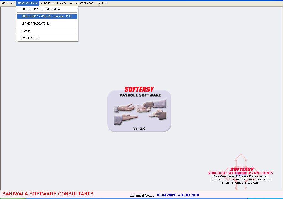283x199 pixels.
Task: Close the open TRANSACTION menu
Action: [x=28, y=3]
